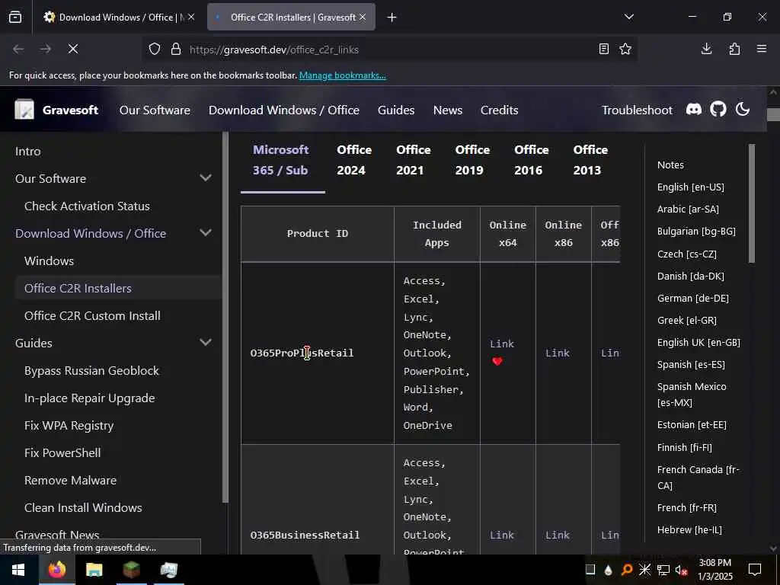780x585 pixels.
Task: View site security padlock info
Action: click(x=176, y=50)
